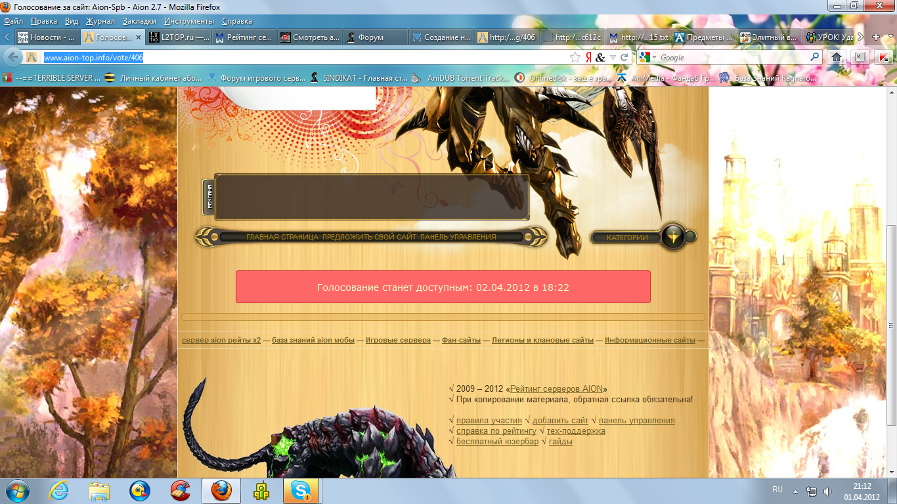
Task: Click the page vertical scrollbar thumb
Action: pyautogui.click(x=891, y=325)
